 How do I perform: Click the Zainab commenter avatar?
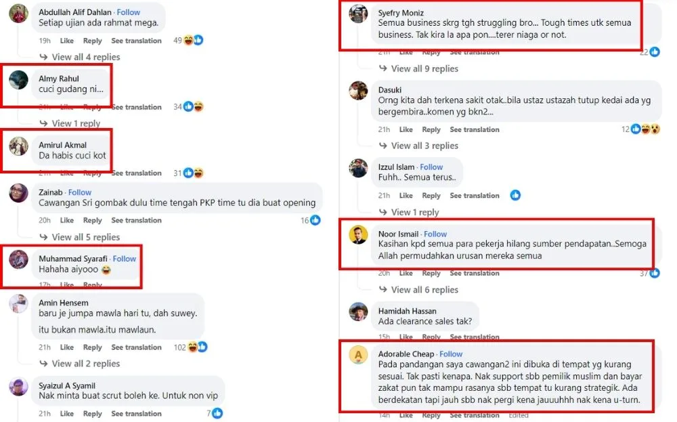coord(19,193)
